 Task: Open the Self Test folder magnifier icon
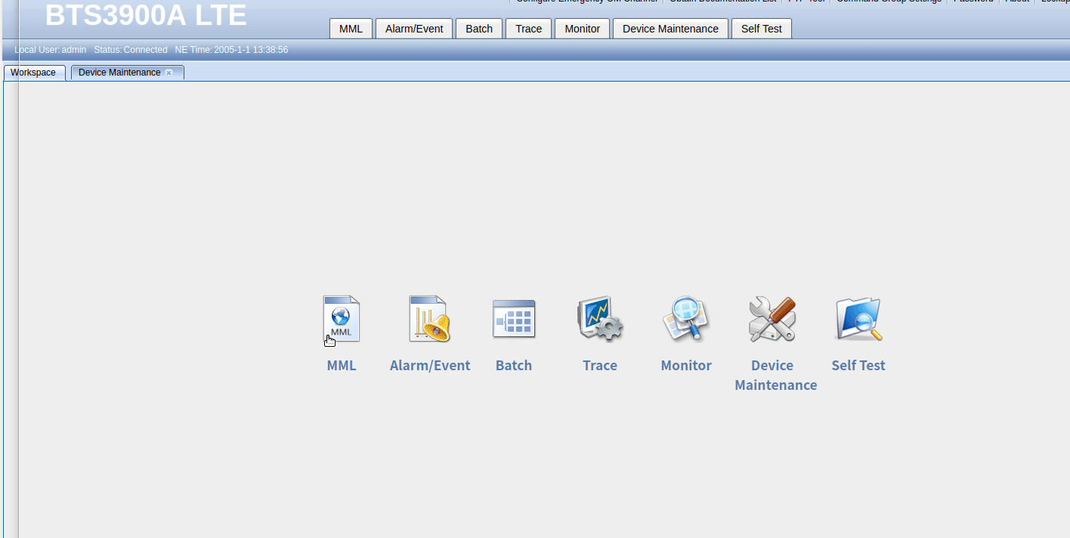[x=858, y=319]
